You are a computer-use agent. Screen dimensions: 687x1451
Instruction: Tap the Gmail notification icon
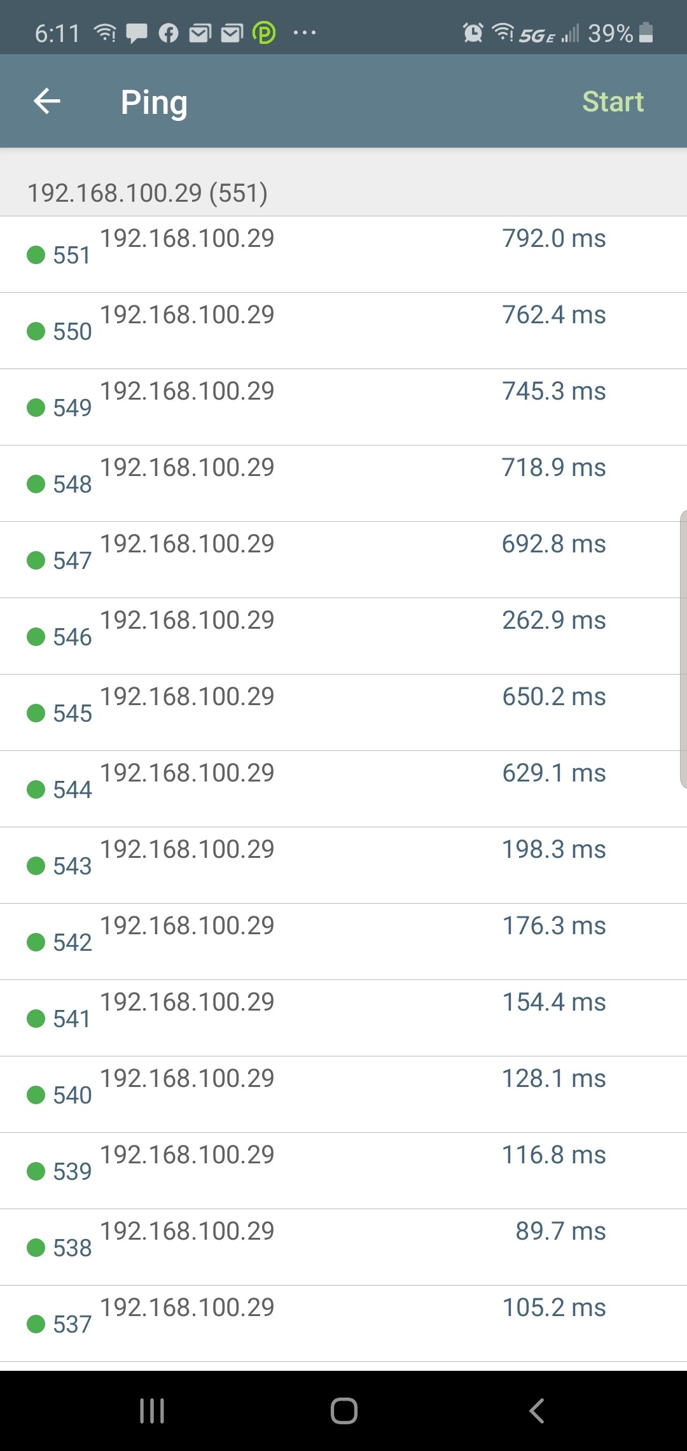tap(201, 32)
